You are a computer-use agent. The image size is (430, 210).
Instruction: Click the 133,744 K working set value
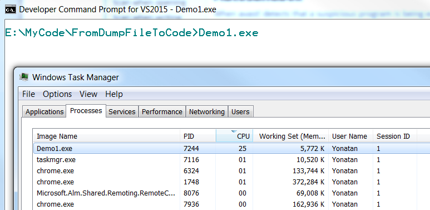click(309, 171)
